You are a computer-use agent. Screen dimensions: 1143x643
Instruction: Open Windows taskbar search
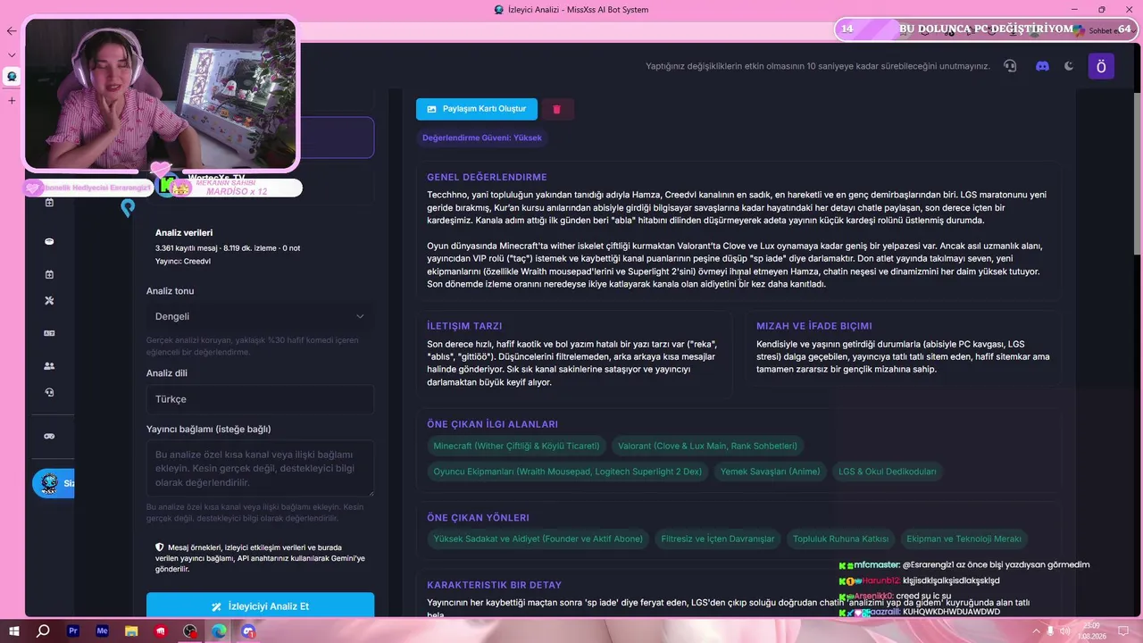point(43,630)
